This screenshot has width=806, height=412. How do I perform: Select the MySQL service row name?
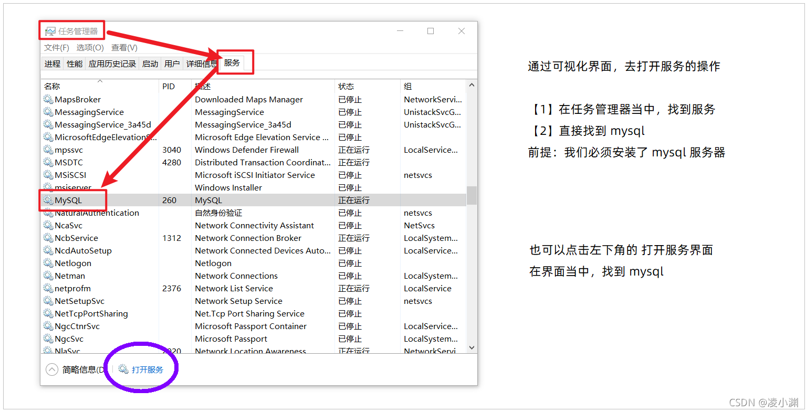point(68,200)
